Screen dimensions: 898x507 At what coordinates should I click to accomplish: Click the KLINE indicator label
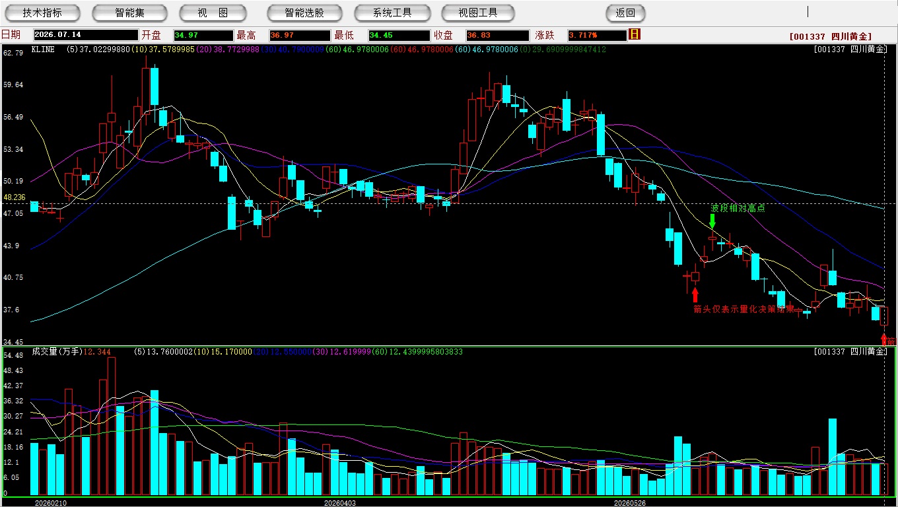click(44, 50)
